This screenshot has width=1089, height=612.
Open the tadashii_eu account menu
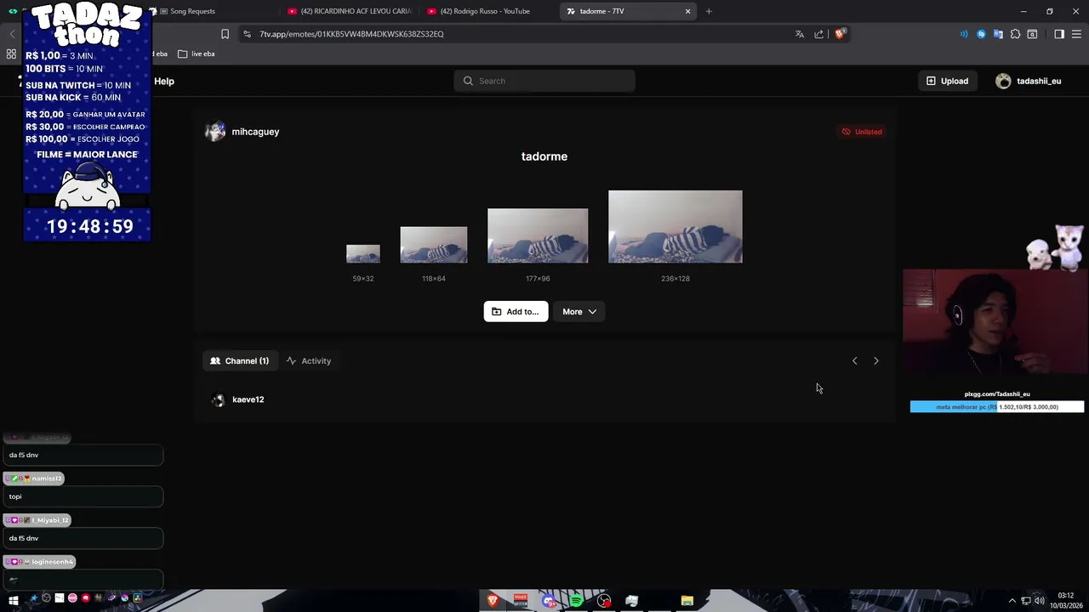coord(1029,81)
